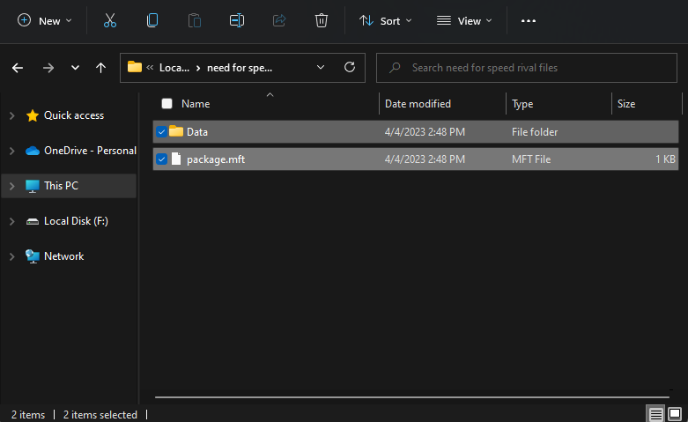Image resolution: width=688 pixels, height=422 pixels.
Task: Expand Local Disk (F:) tree node
Action: 12,221
